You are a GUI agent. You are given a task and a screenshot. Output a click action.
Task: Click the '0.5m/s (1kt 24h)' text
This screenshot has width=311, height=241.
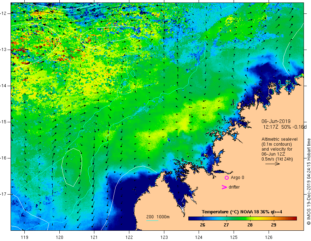277,159
